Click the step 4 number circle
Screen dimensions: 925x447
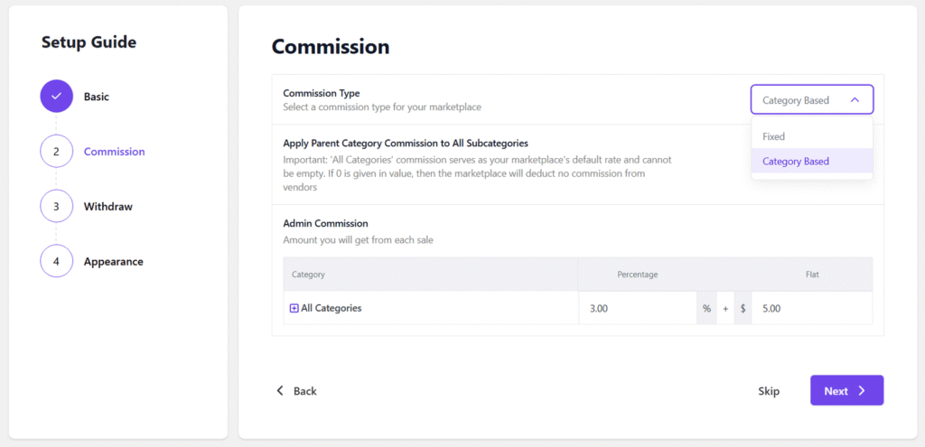click(56, 261)
